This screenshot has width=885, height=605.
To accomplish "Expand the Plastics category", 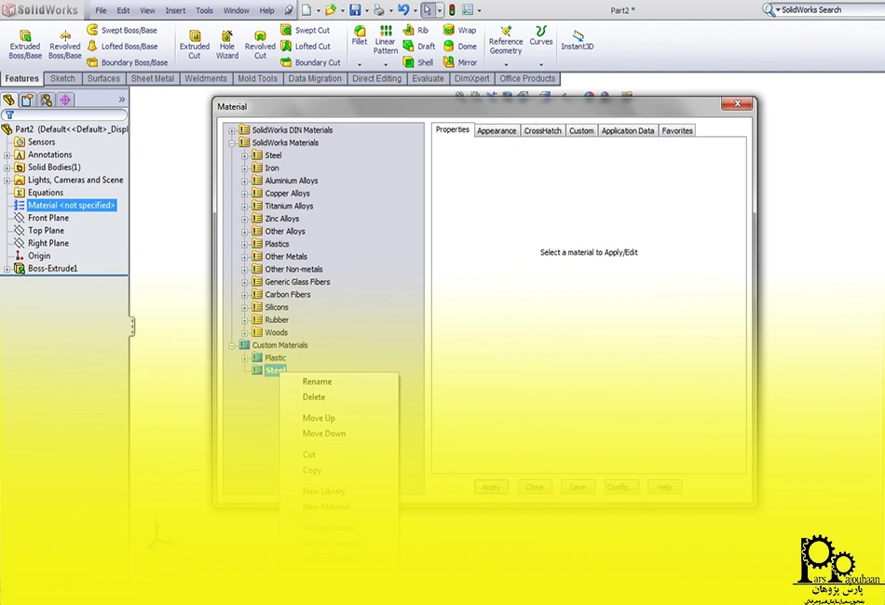I will point(244,244).
